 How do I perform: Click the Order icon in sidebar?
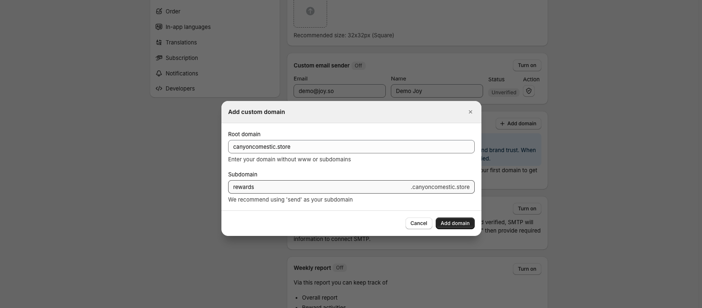click(159, 11)
